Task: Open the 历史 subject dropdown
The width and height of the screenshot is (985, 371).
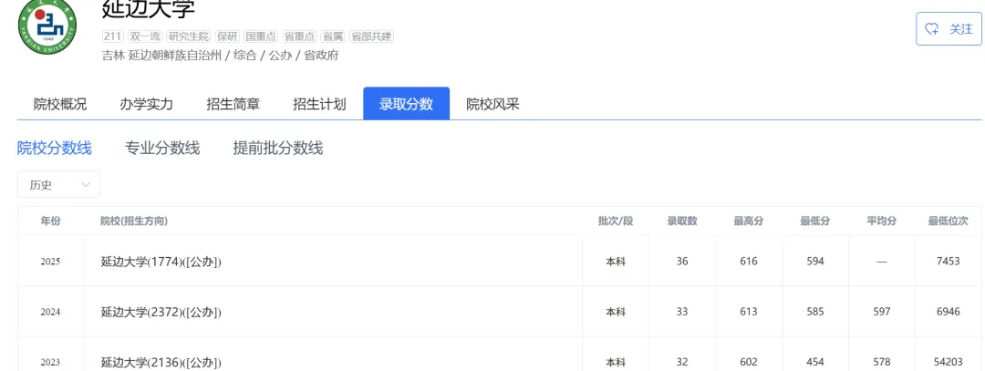Action: (x=58, y=185)
